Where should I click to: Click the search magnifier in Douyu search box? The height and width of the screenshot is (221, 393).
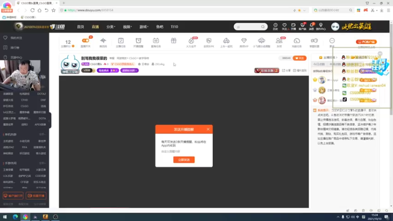tap(263, 27)
